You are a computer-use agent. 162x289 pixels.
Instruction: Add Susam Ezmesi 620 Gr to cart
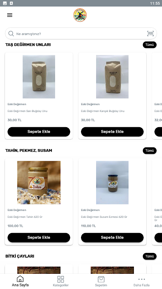click(x=112, y=238)
